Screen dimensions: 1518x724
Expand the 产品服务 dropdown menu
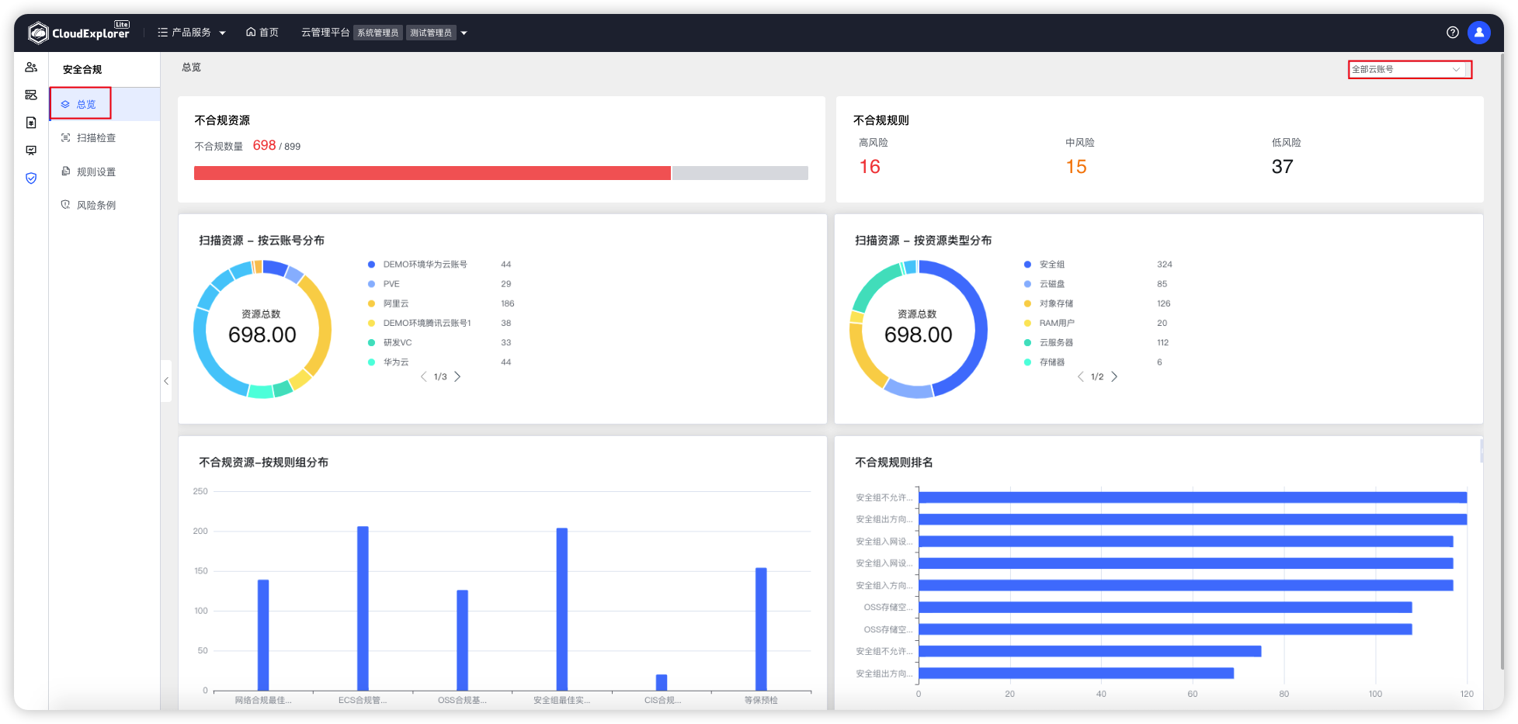coord(191,33)
